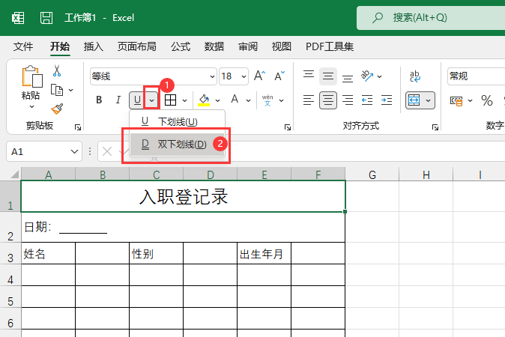The width and height of the screenshot is (505, 337).
Task: Toggle italic formatting
Action: pyautogui.click(x=118, y=100)
